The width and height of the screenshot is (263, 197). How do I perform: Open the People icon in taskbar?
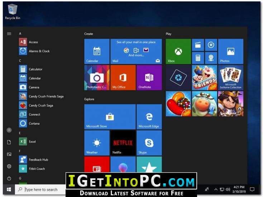click(x=207, y=189)
